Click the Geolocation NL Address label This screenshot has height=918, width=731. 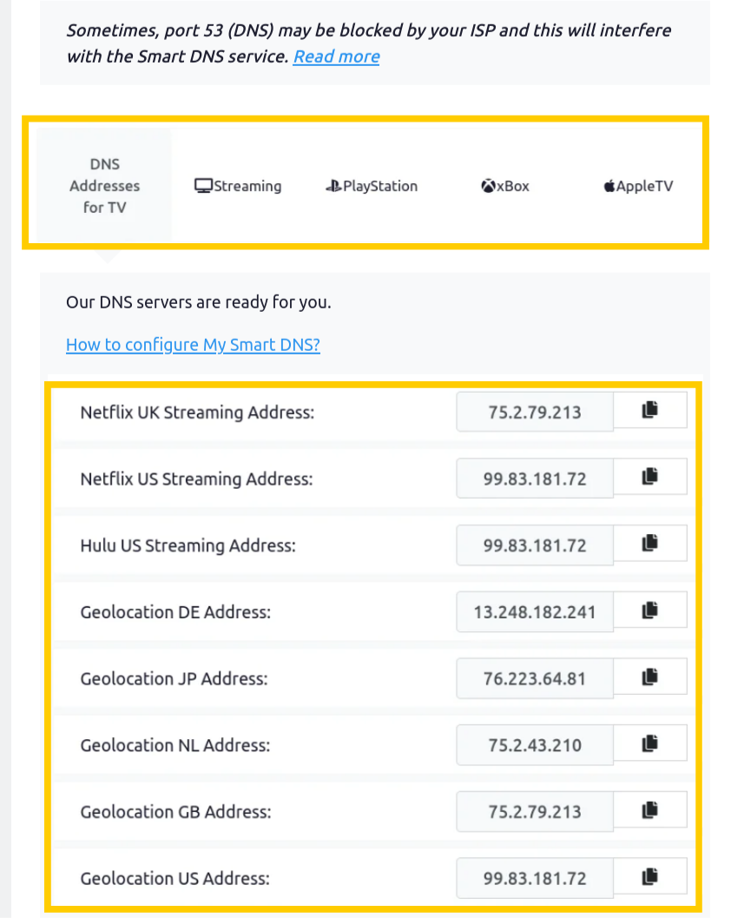(175, 746)
